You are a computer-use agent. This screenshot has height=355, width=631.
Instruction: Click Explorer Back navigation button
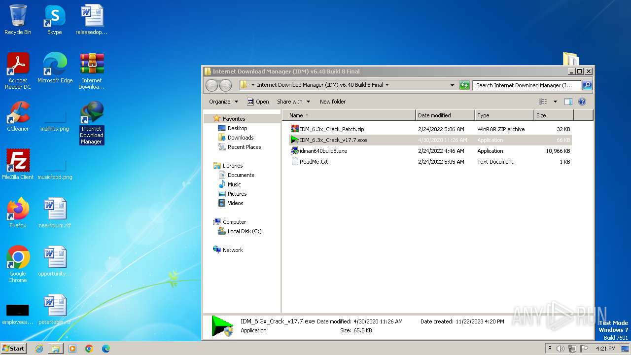point(211,85)
